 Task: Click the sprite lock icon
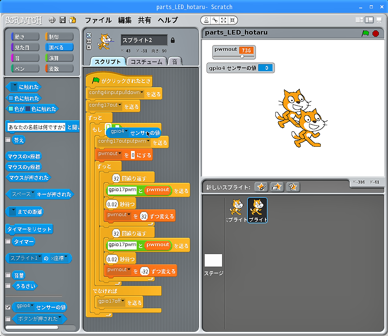point(173,40)
